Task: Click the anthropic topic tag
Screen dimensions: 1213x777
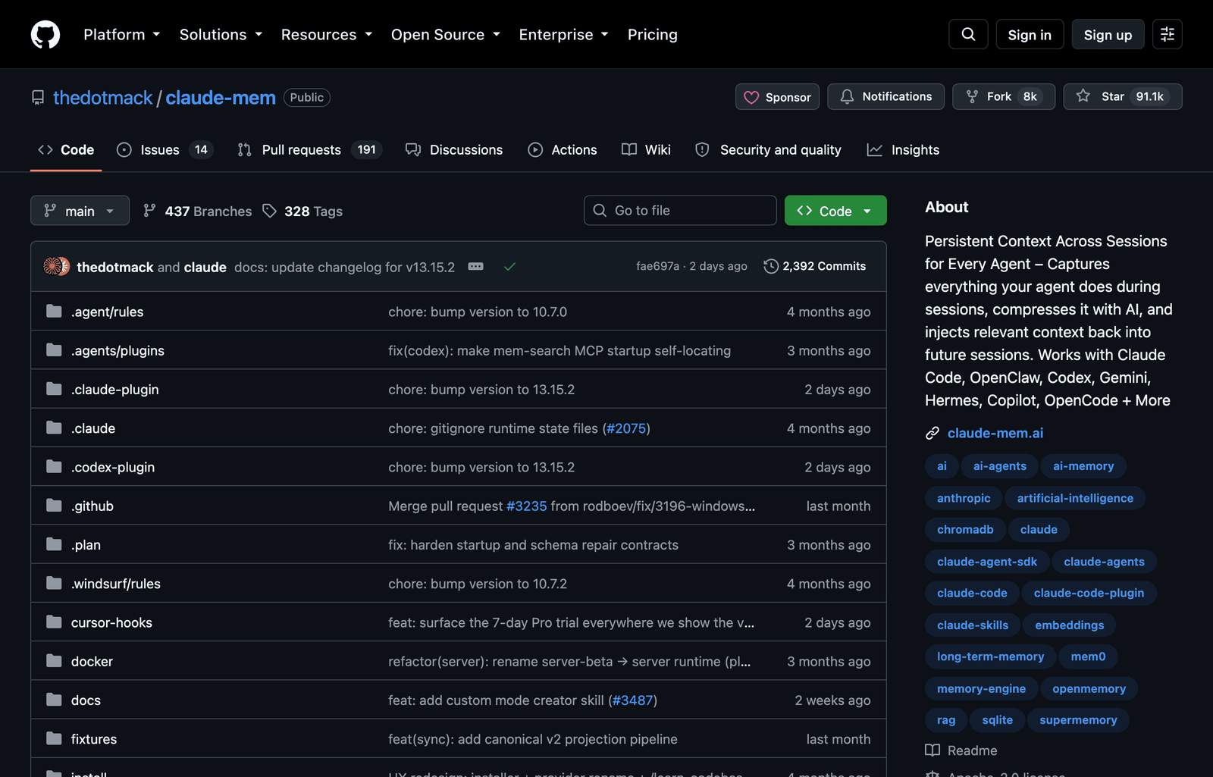Action: pos(964,498)
